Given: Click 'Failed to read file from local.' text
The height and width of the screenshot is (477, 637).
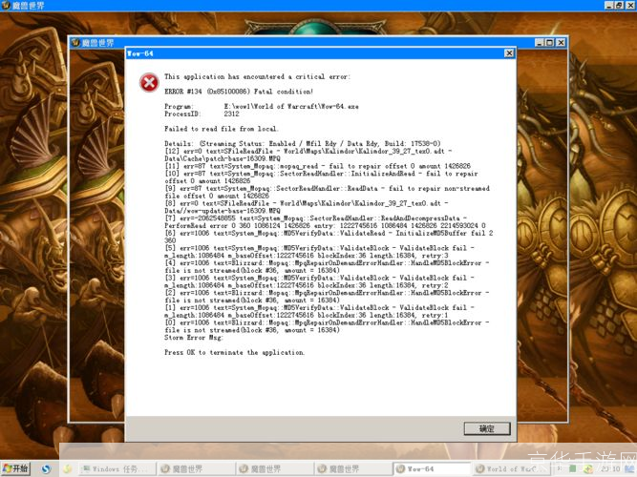Looking at the screenshot, I should point(222,129).
